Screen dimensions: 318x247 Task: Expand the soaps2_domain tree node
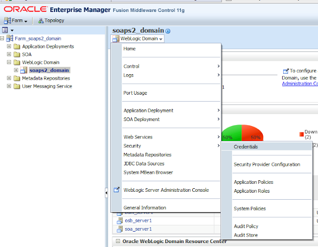click(16, 70)
